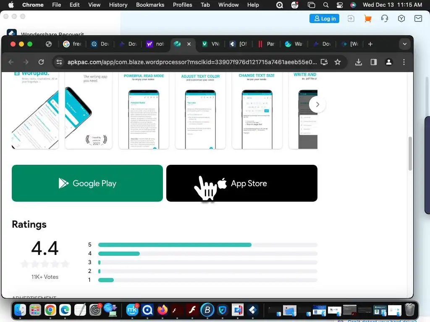Open the View menu

point(94,5)
